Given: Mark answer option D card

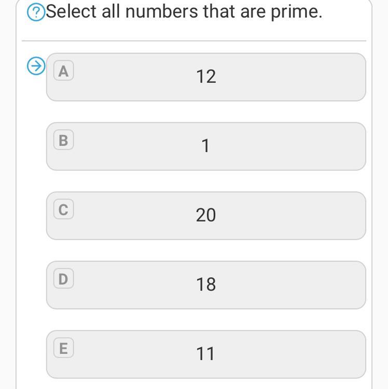Looking at the screenshot, I should point(259,285).
